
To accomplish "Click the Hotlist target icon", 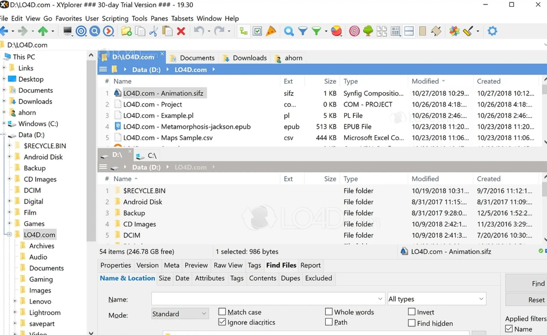I will (x=81, y=31).
